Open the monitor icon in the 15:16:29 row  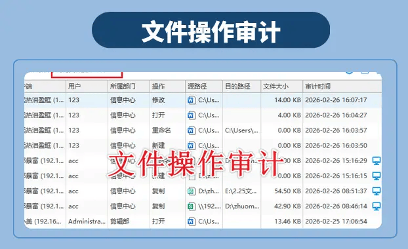pos(377,161)
